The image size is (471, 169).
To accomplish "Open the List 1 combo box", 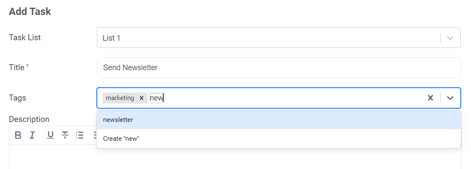I will [279, 38].
